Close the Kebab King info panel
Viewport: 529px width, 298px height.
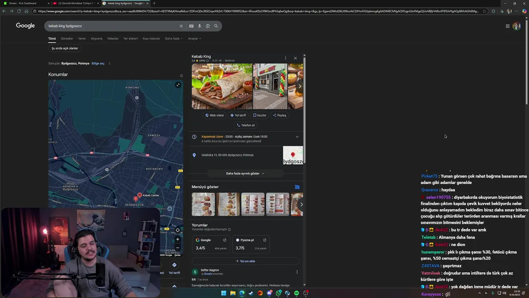click(x=295, y=58)
